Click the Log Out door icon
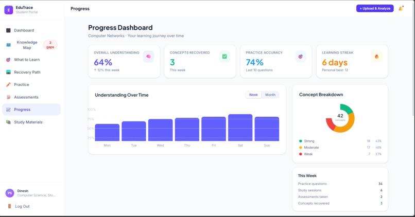Image resolution: width=415 pixels, height=217 pixels. click(x=10, y=206)
